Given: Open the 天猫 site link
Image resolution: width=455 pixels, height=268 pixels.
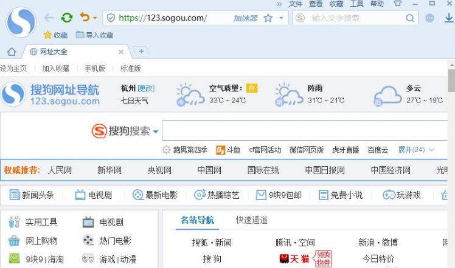Looking at the screenshot, I should pyautogui.click(x=294, y=259).
